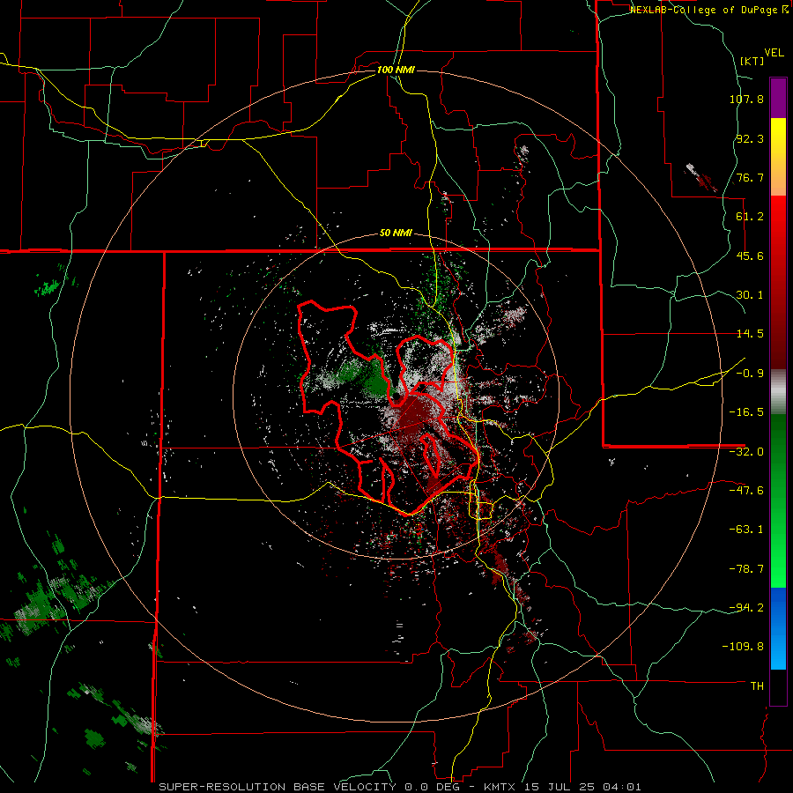The image size is (793, 793).
Task: Click the [KT] units label
Action: coord(752,61)
